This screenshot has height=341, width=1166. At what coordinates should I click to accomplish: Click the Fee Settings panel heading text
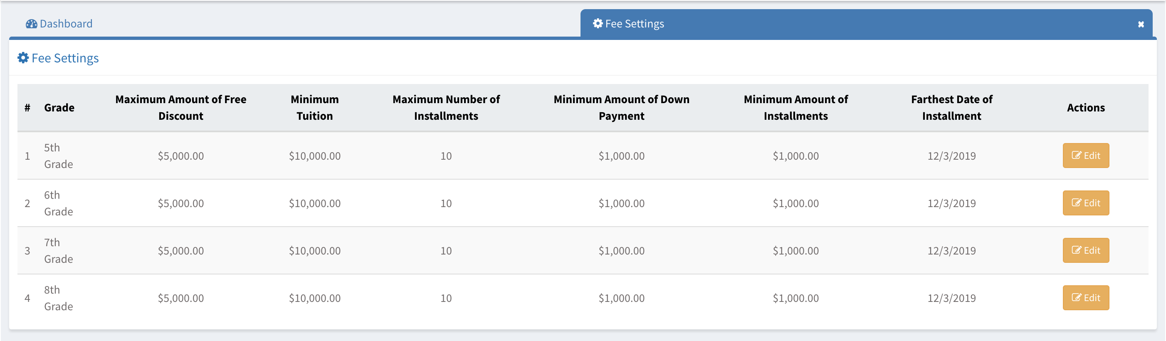[65, 58]
